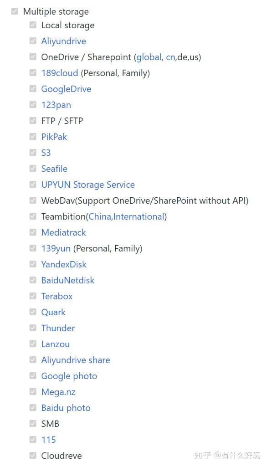The image size is (267, 467).
Task: Uncheck the Cloudreve checkbox
Action: [x=32, y=455]
